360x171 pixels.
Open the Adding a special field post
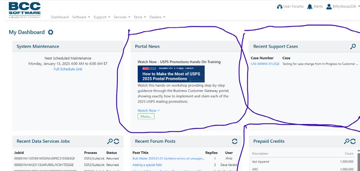[x=147, y=165]
